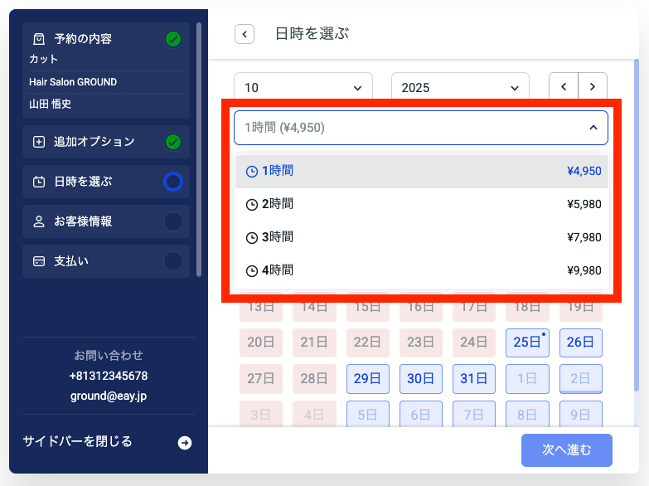
Task: Go to the previous month arrow
Action: (x=564, y=87)
